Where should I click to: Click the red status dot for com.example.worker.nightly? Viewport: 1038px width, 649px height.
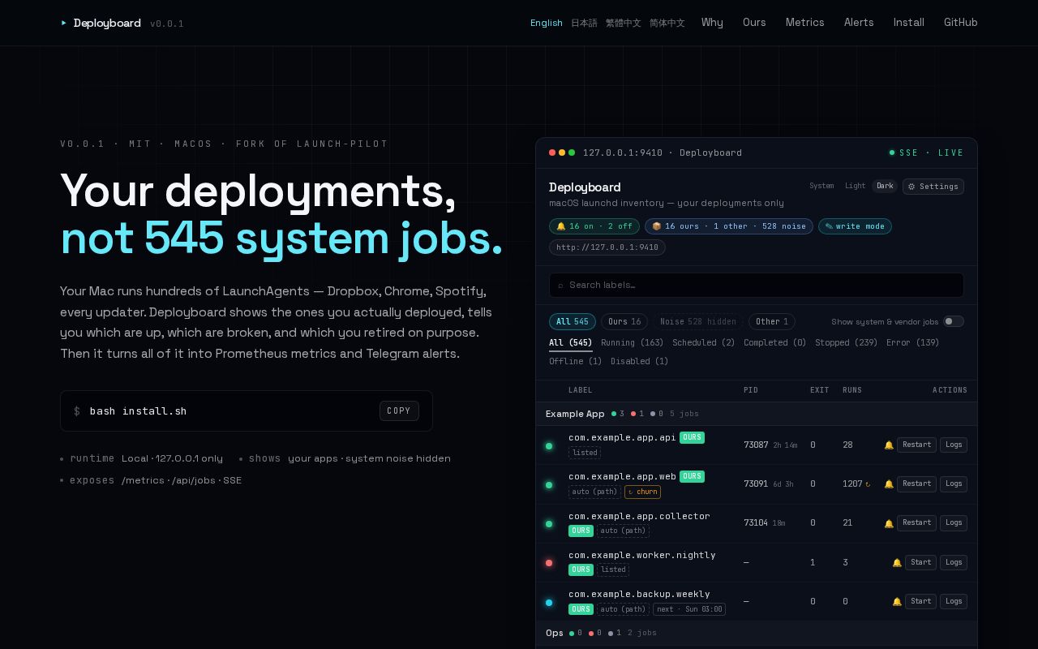549,563
